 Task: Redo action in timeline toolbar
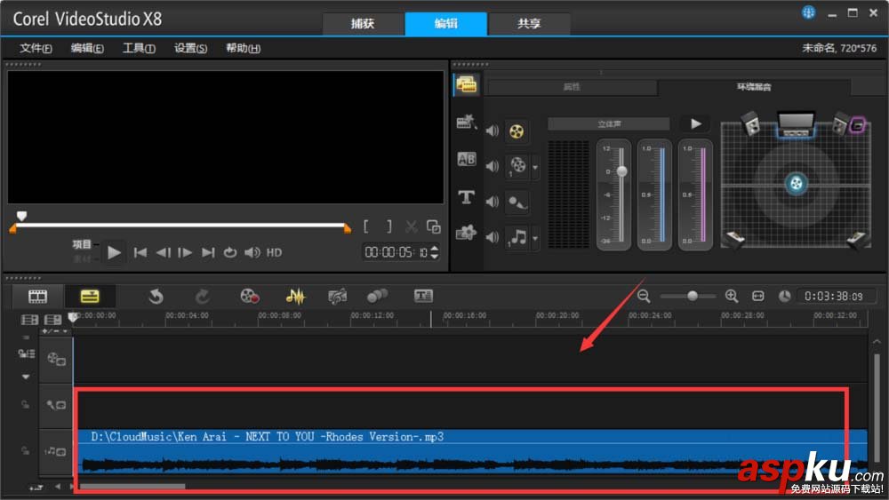coord(202,296)
